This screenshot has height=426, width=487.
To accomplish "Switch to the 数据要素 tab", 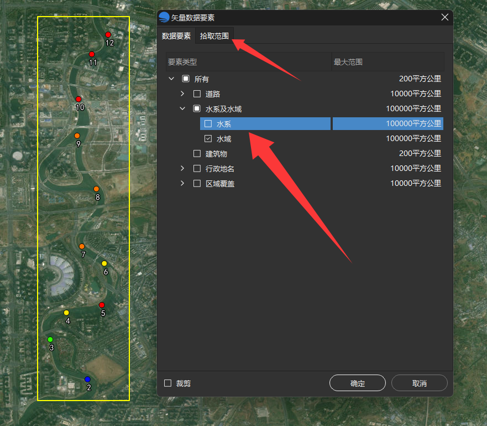I will pyautogui.click(x=176, y=36).
